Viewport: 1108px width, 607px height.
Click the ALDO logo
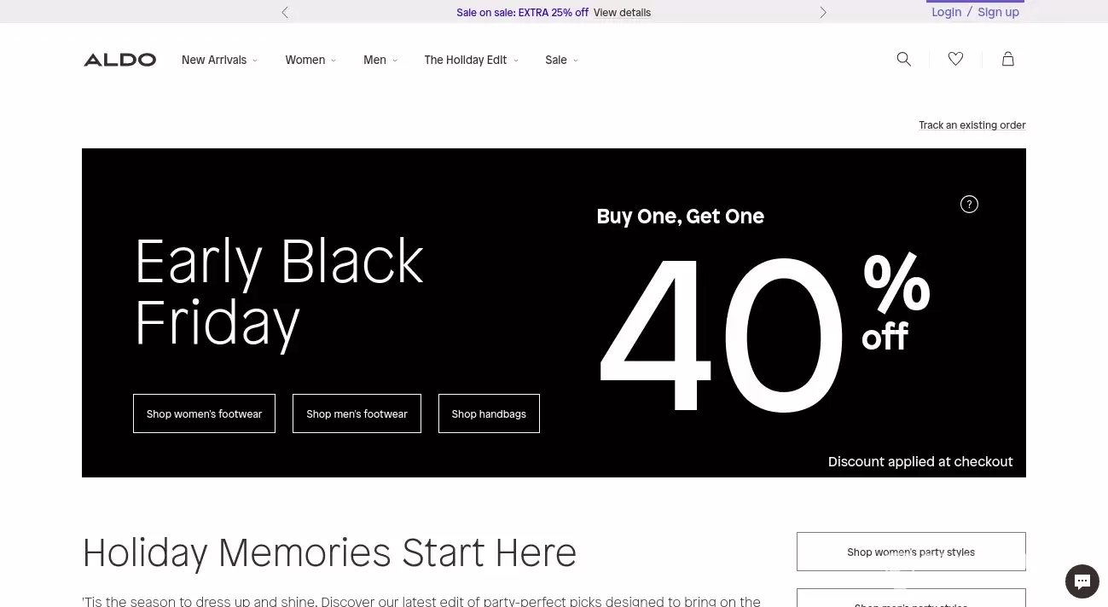(x=119, y=60)
